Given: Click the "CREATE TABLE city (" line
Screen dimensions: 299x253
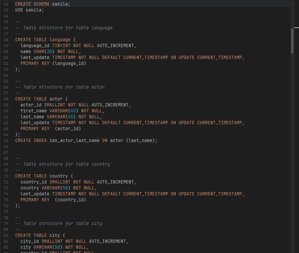Looking at the screenshot, I should pos(40,235).
